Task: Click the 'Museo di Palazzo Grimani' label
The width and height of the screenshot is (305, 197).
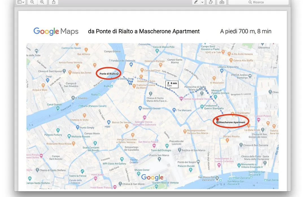Action: [220, 92]
